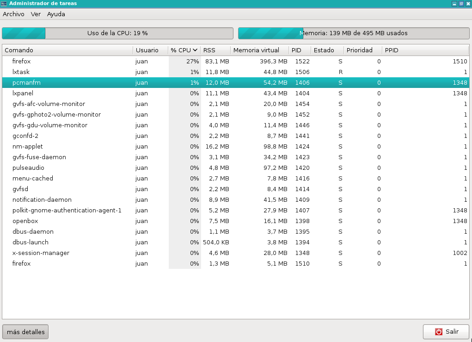Sort by the Usuario column header

pos(151,50)
